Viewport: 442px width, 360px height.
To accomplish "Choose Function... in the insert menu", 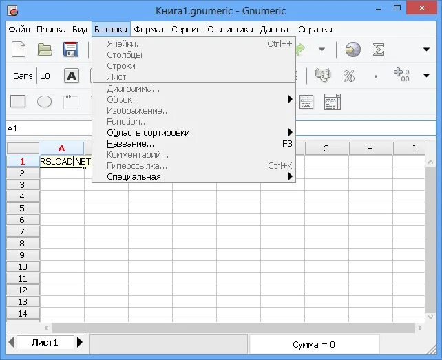I will (193, 122).
